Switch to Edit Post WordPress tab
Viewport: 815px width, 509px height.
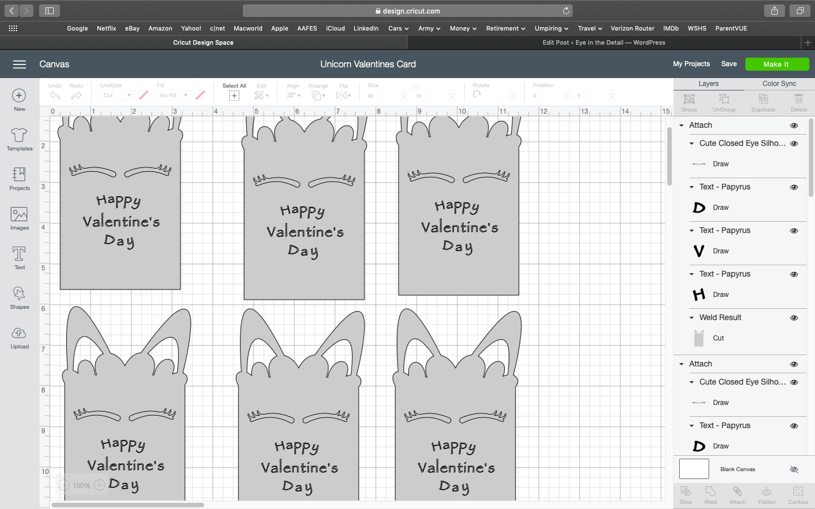pyautogui.click(x=603, y=42)
